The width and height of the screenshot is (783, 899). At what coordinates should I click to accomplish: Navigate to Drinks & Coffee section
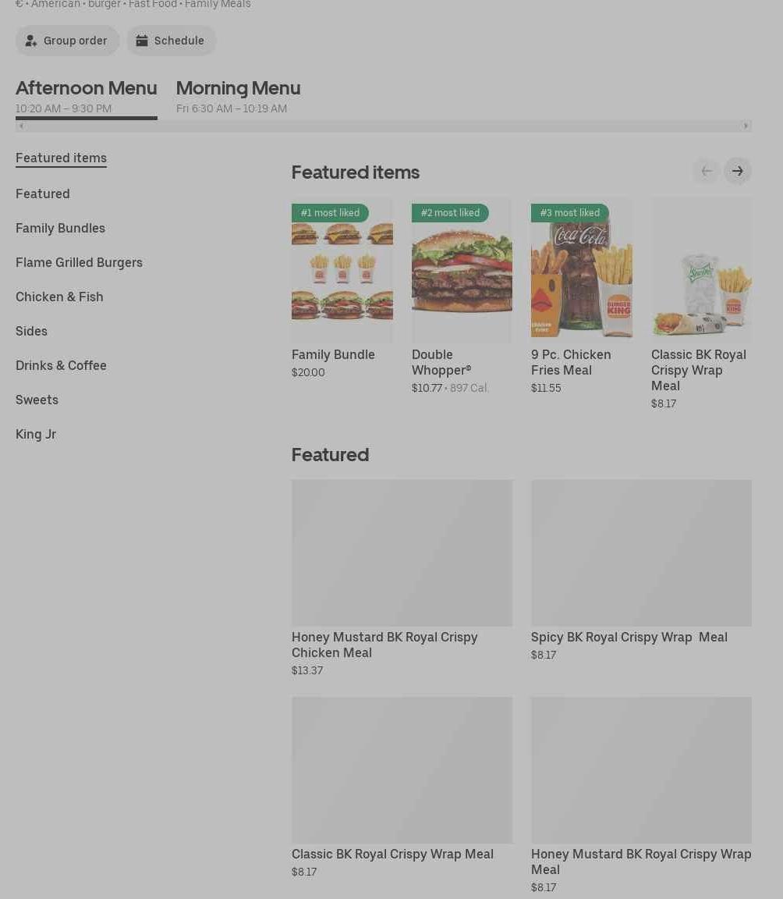coord(62,366)
